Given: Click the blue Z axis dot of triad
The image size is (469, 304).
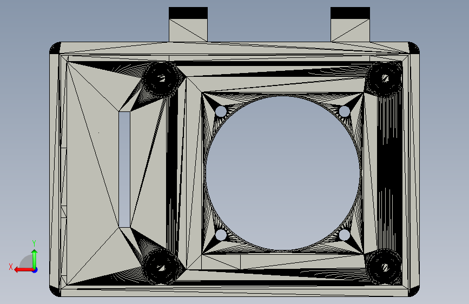Looking at the screenshot, I should click(x=35, y=270).
